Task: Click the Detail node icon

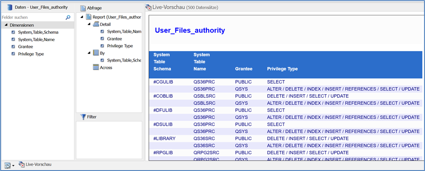Action: coord(96,24)
